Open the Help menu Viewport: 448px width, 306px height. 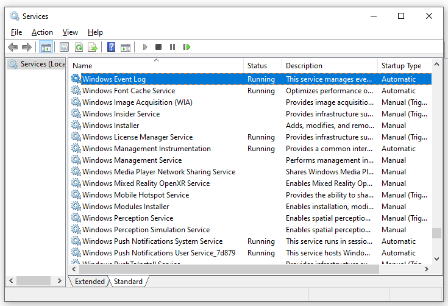(x=95, y=32)
